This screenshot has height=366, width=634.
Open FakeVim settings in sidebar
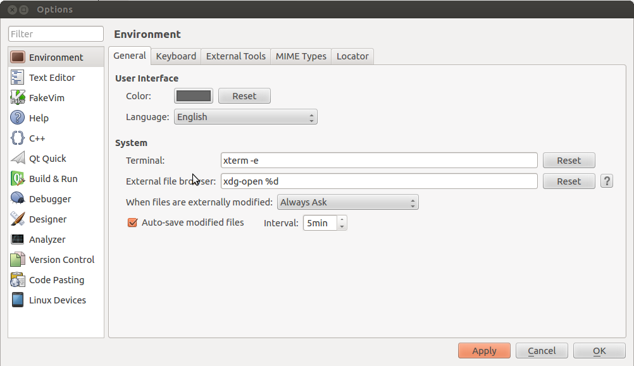pyautogui.click(x=17, y=97)
